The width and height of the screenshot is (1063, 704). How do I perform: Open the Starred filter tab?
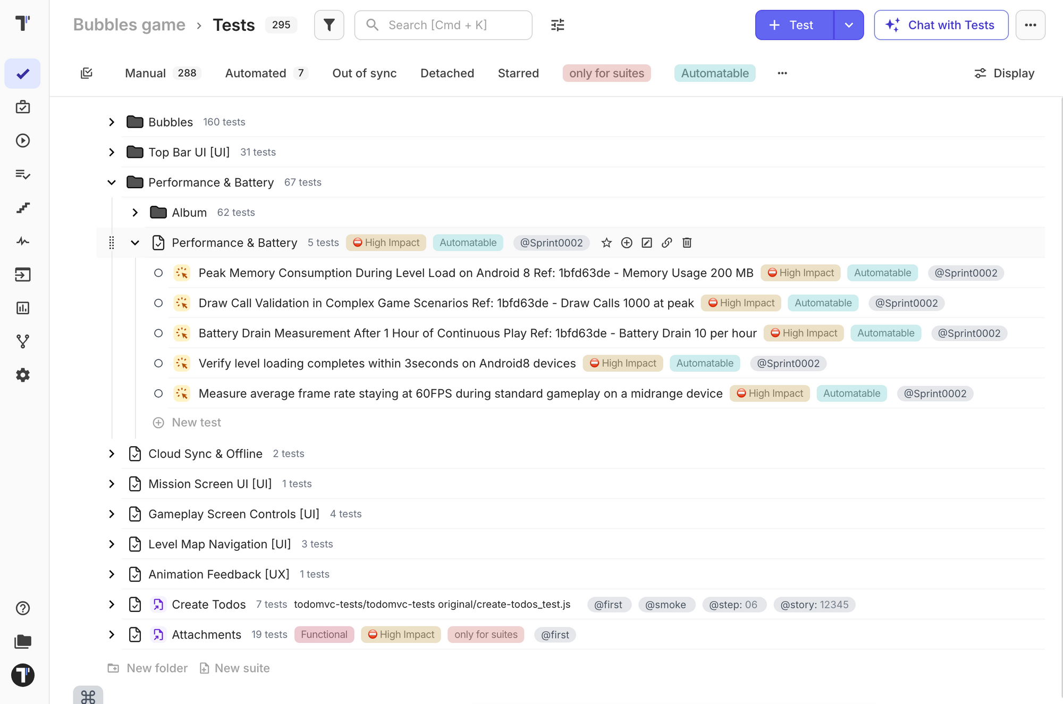tap(518, 73)
